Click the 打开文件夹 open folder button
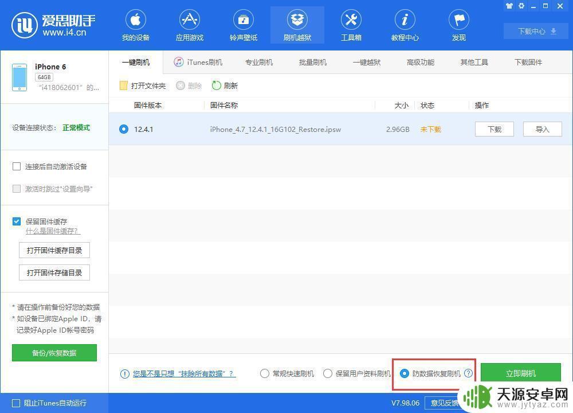 coord(143,85)
